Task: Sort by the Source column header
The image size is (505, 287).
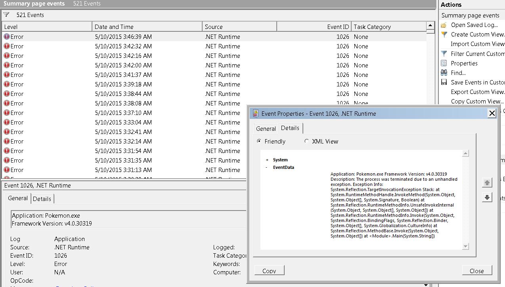Action: (x=239, y=27)
